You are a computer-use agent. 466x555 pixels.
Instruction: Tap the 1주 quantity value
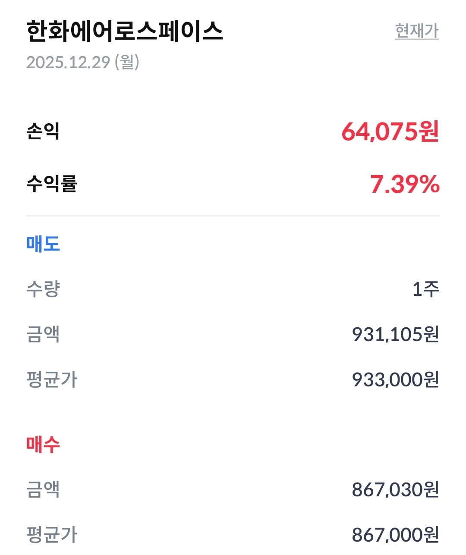tap(425, 289)
